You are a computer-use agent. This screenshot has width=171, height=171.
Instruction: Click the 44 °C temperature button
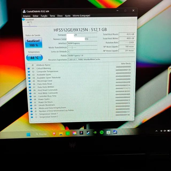(x=34, y=58)
